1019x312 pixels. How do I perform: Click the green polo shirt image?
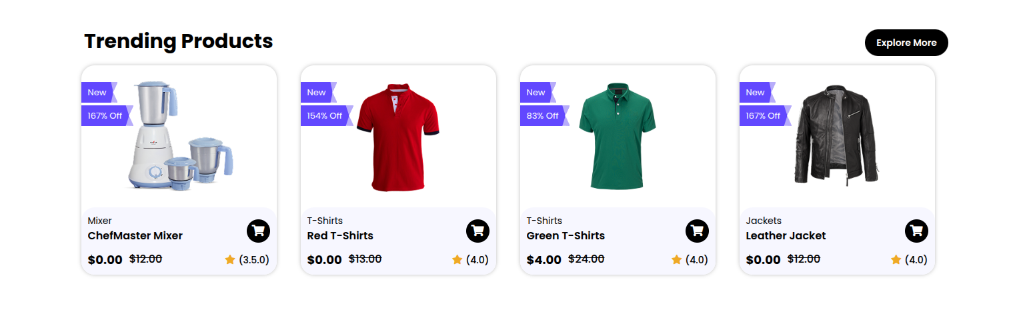pos(618,136)
